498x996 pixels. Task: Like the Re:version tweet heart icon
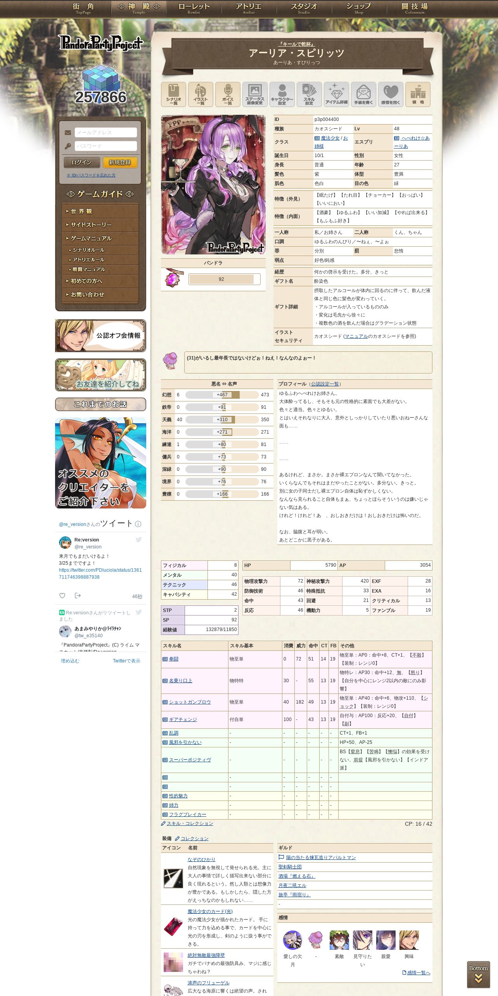pos(62,595)
